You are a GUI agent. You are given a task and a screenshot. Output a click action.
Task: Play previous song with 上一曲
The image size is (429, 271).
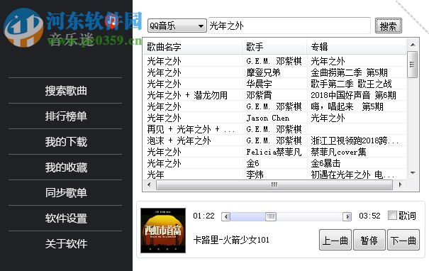335,240
